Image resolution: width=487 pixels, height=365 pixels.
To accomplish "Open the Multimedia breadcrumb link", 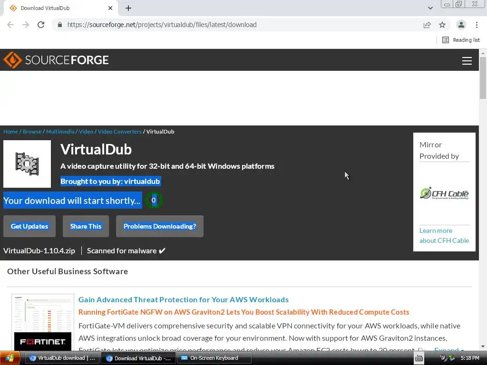I will 60,132.
